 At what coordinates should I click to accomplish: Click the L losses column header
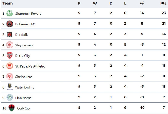(125, 4)
